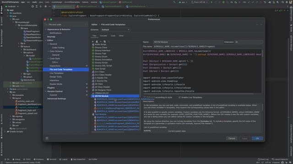Click Project panel options gear icon
Viewport: 293px width, 164px height.
(x=45, y=6)
